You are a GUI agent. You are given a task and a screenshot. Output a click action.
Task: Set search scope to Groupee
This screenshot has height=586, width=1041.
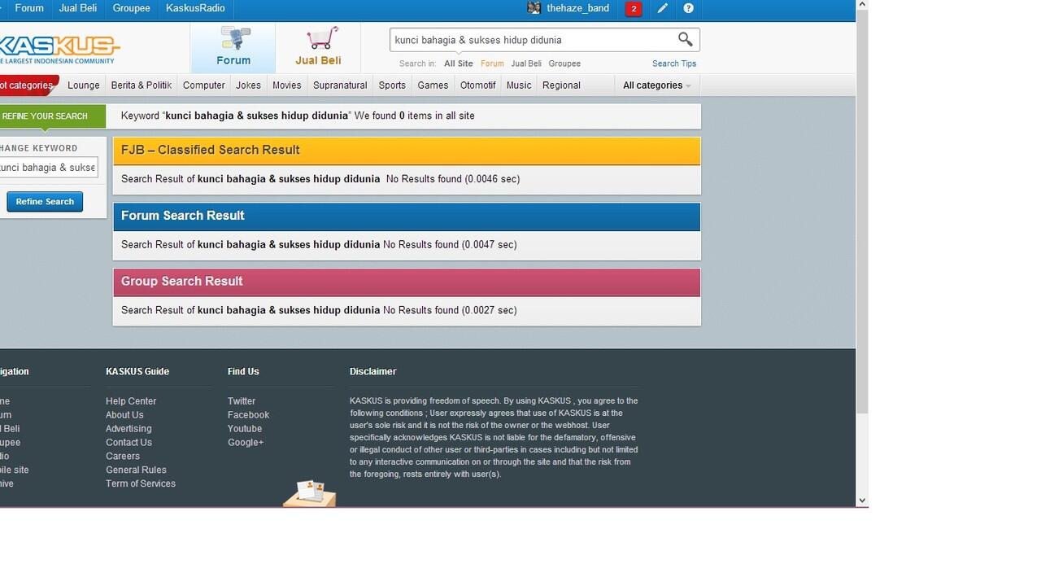(x=564, y=63)
